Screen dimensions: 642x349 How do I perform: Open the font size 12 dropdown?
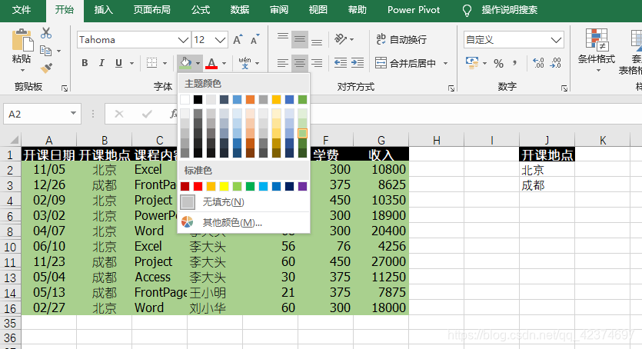point(220,40)
